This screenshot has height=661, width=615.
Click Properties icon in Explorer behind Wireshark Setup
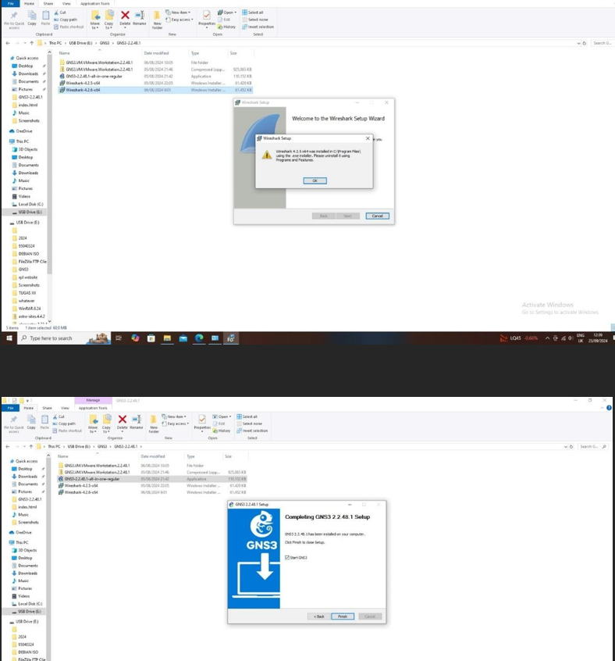tap(207, 18)
